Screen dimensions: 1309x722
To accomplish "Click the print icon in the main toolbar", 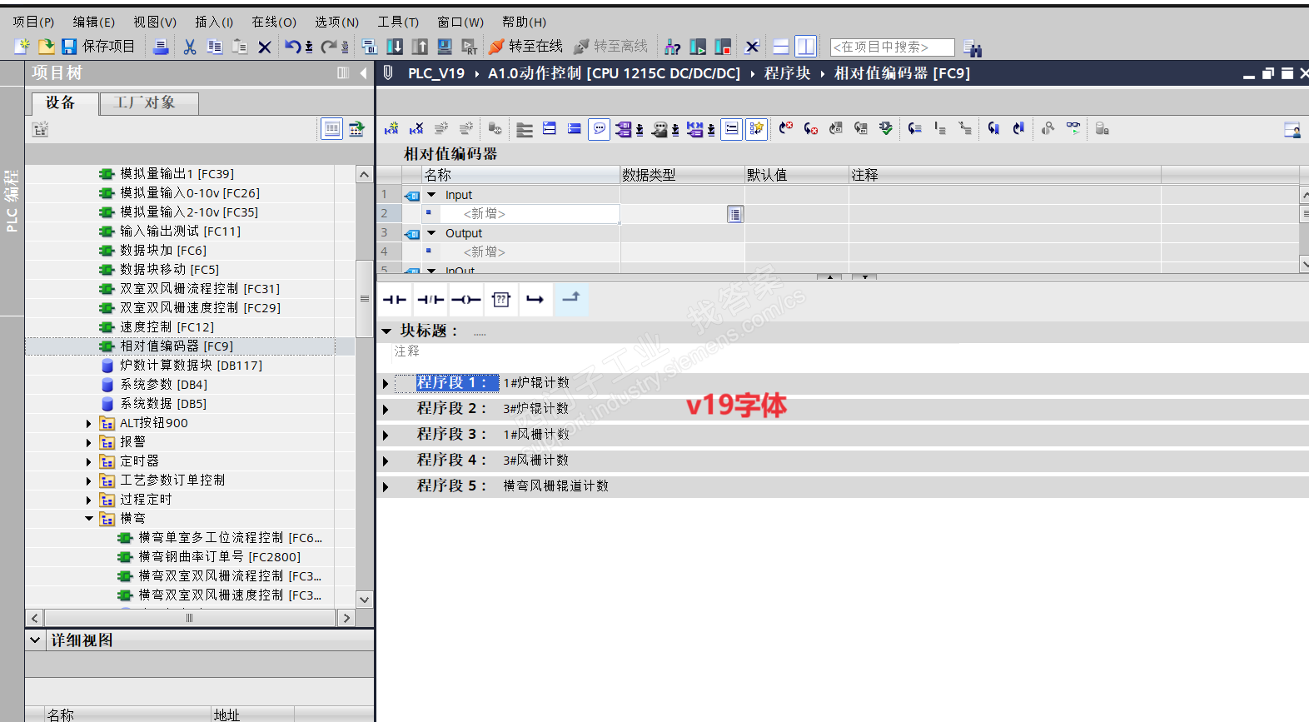I will 162,47.
